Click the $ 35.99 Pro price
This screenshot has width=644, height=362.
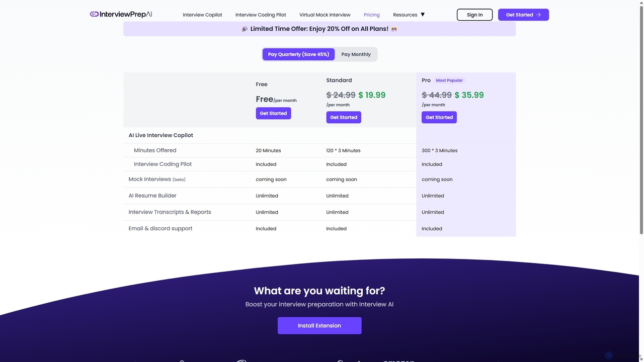(x=469, y=95)
